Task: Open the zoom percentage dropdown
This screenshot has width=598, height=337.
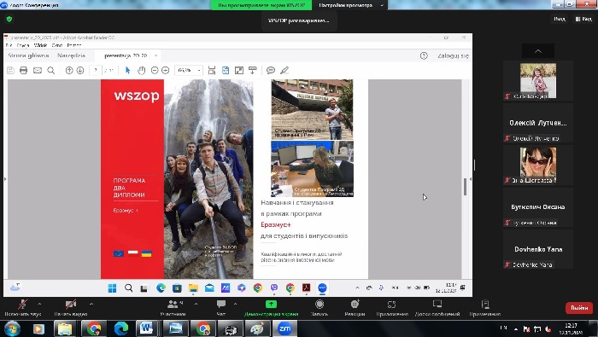Action: pyautogui.click(x=189, y=71)
